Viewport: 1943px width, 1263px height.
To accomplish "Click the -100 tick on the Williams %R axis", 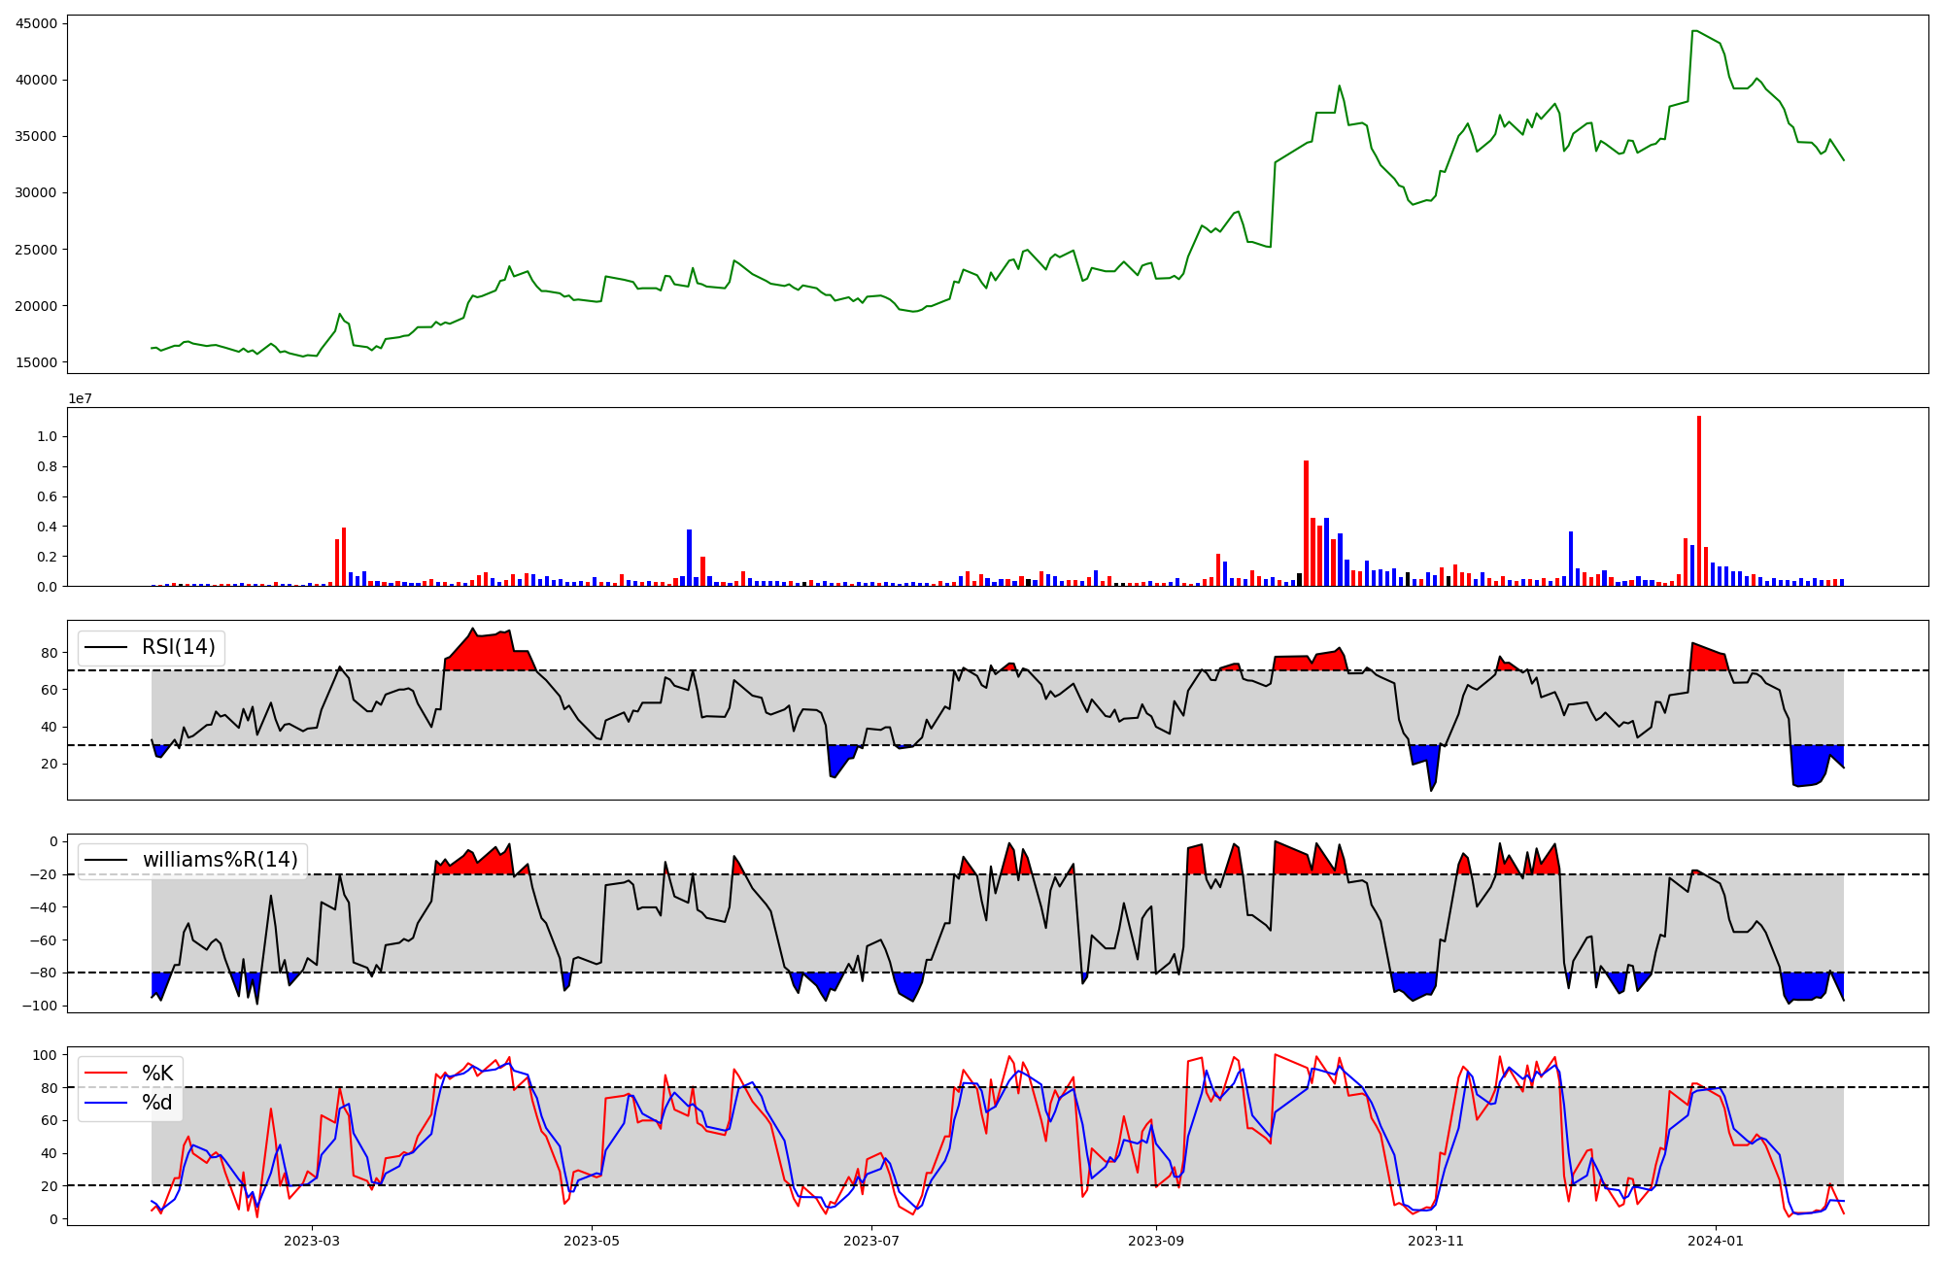I will (39, 1006).
